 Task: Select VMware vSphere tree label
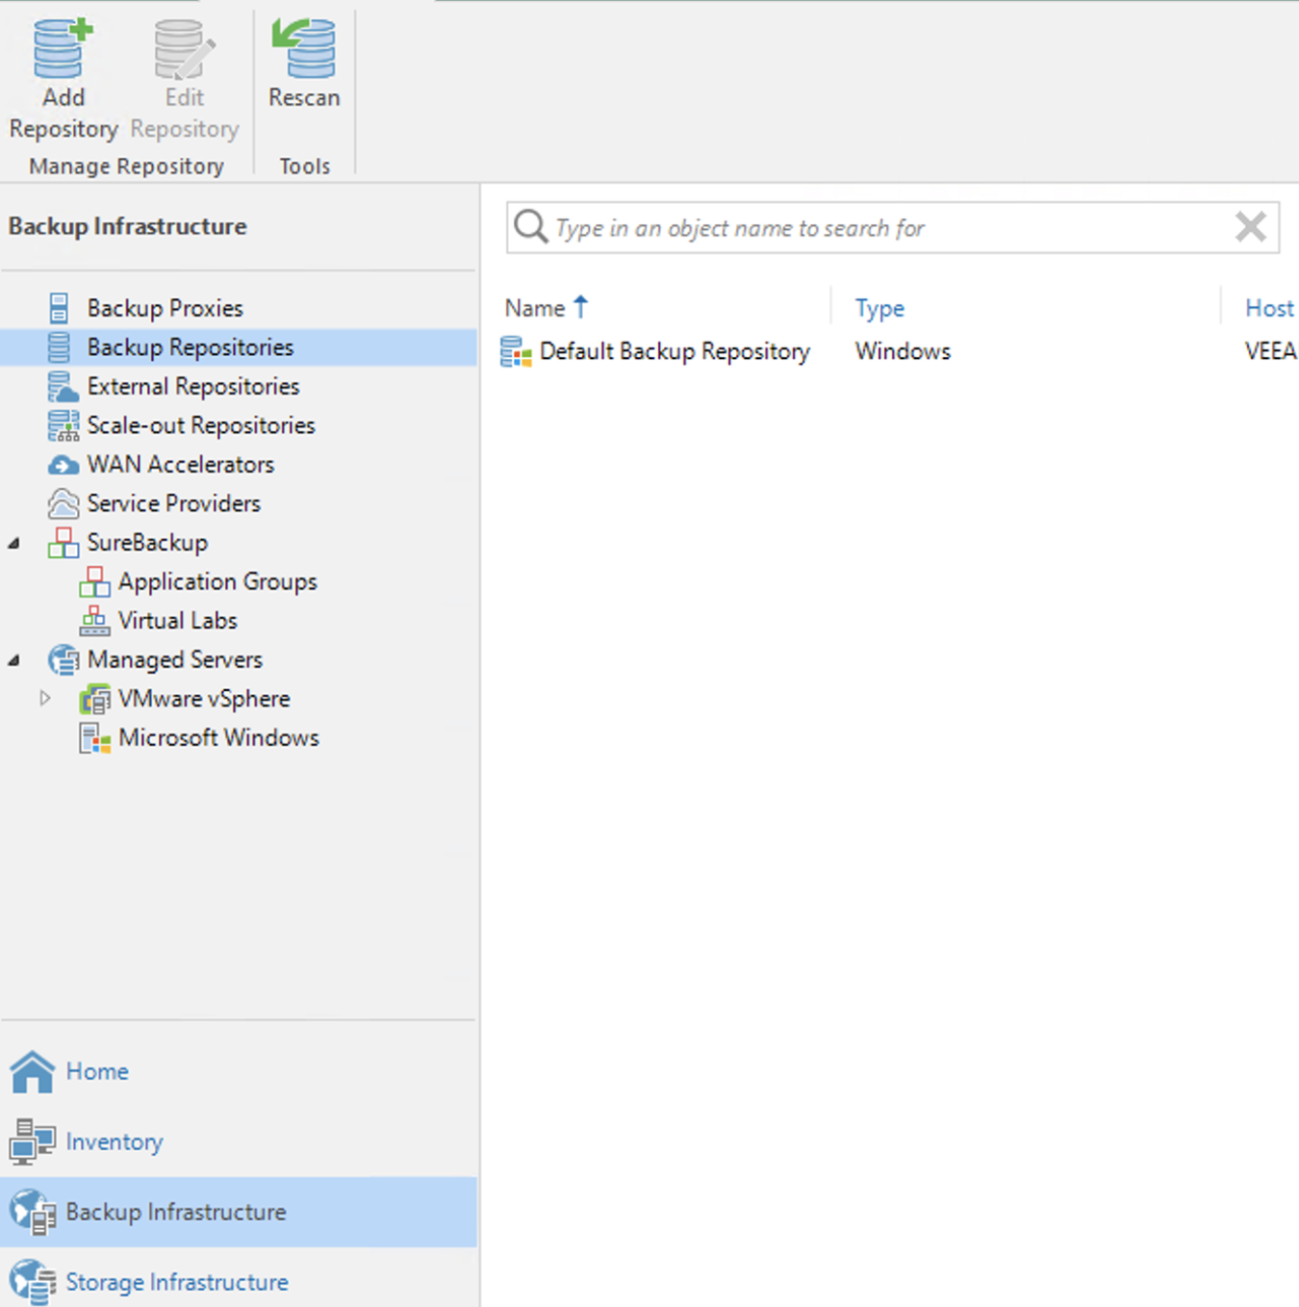coord(204,699)
